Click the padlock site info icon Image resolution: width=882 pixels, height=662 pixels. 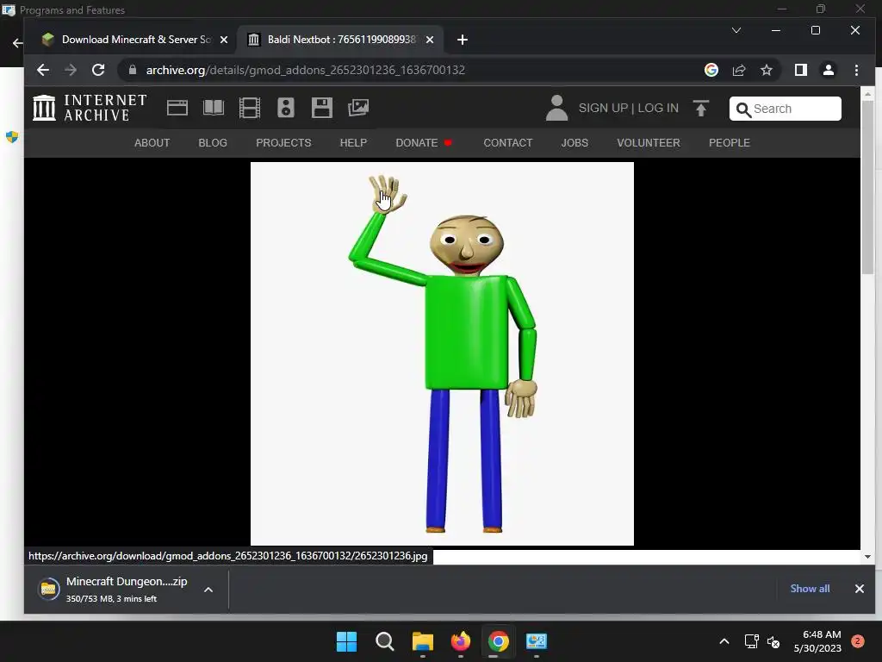click(133, 70)
